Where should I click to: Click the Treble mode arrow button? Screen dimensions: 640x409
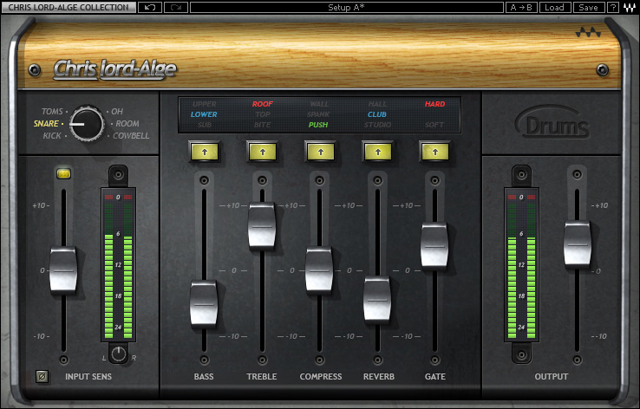click(263, 153)
